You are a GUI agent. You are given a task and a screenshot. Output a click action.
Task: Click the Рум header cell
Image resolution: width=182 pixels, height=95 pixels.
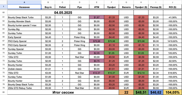80,7
